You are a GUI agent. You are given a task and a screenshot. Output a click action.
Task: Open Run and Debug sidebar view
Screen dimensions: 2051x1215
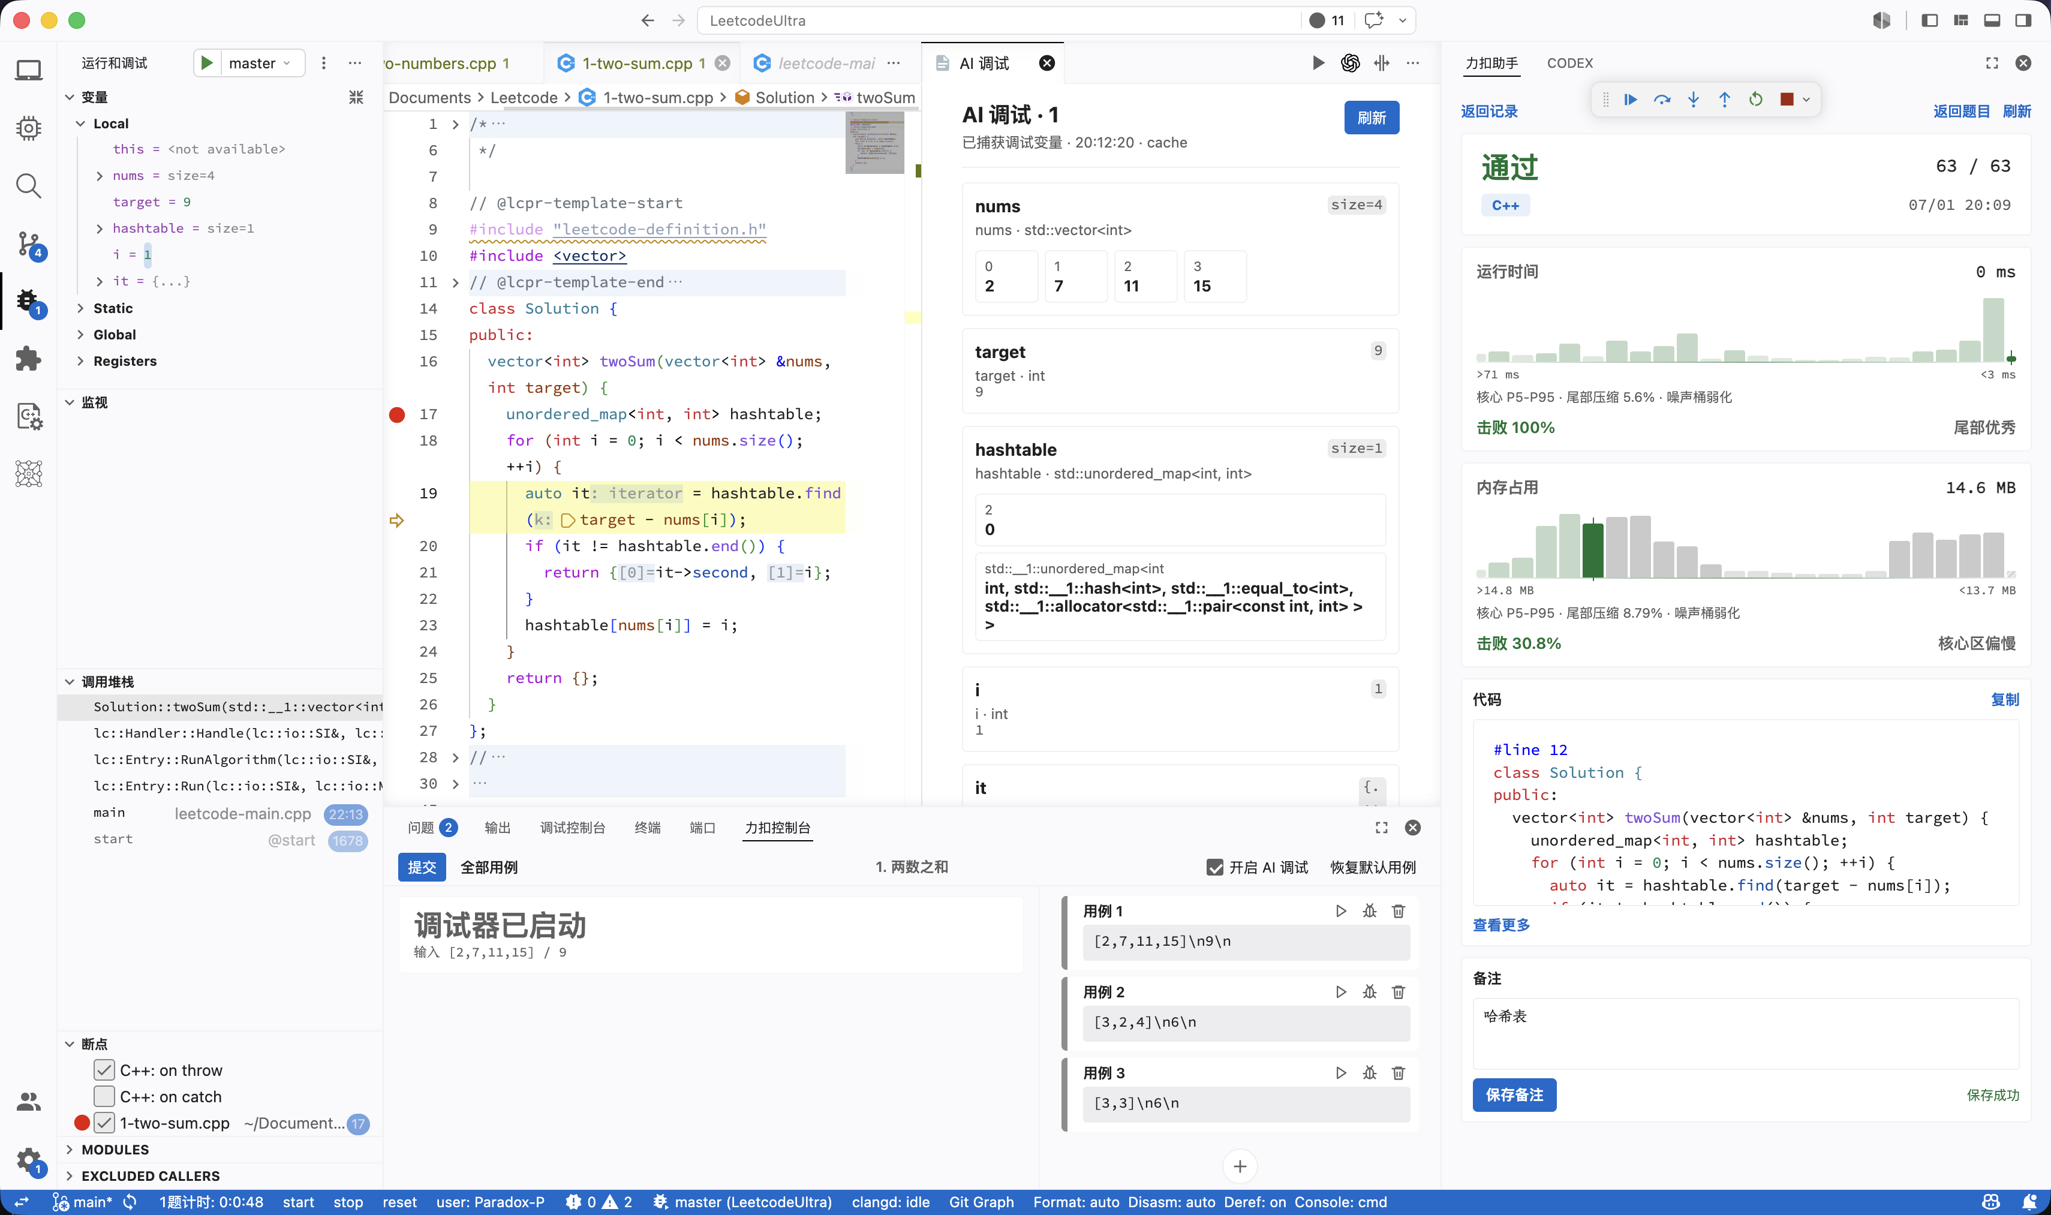pos(29,301)
